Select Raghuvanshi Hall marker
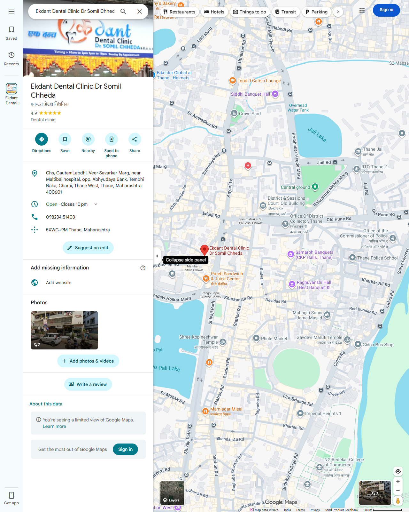 [x=292, y=284]
